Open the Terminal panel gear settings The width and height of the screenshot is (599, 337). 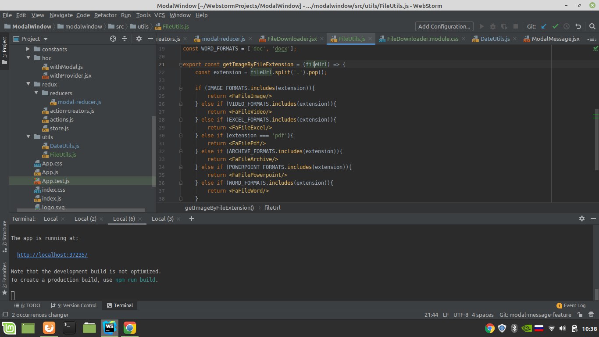point(582,219)
